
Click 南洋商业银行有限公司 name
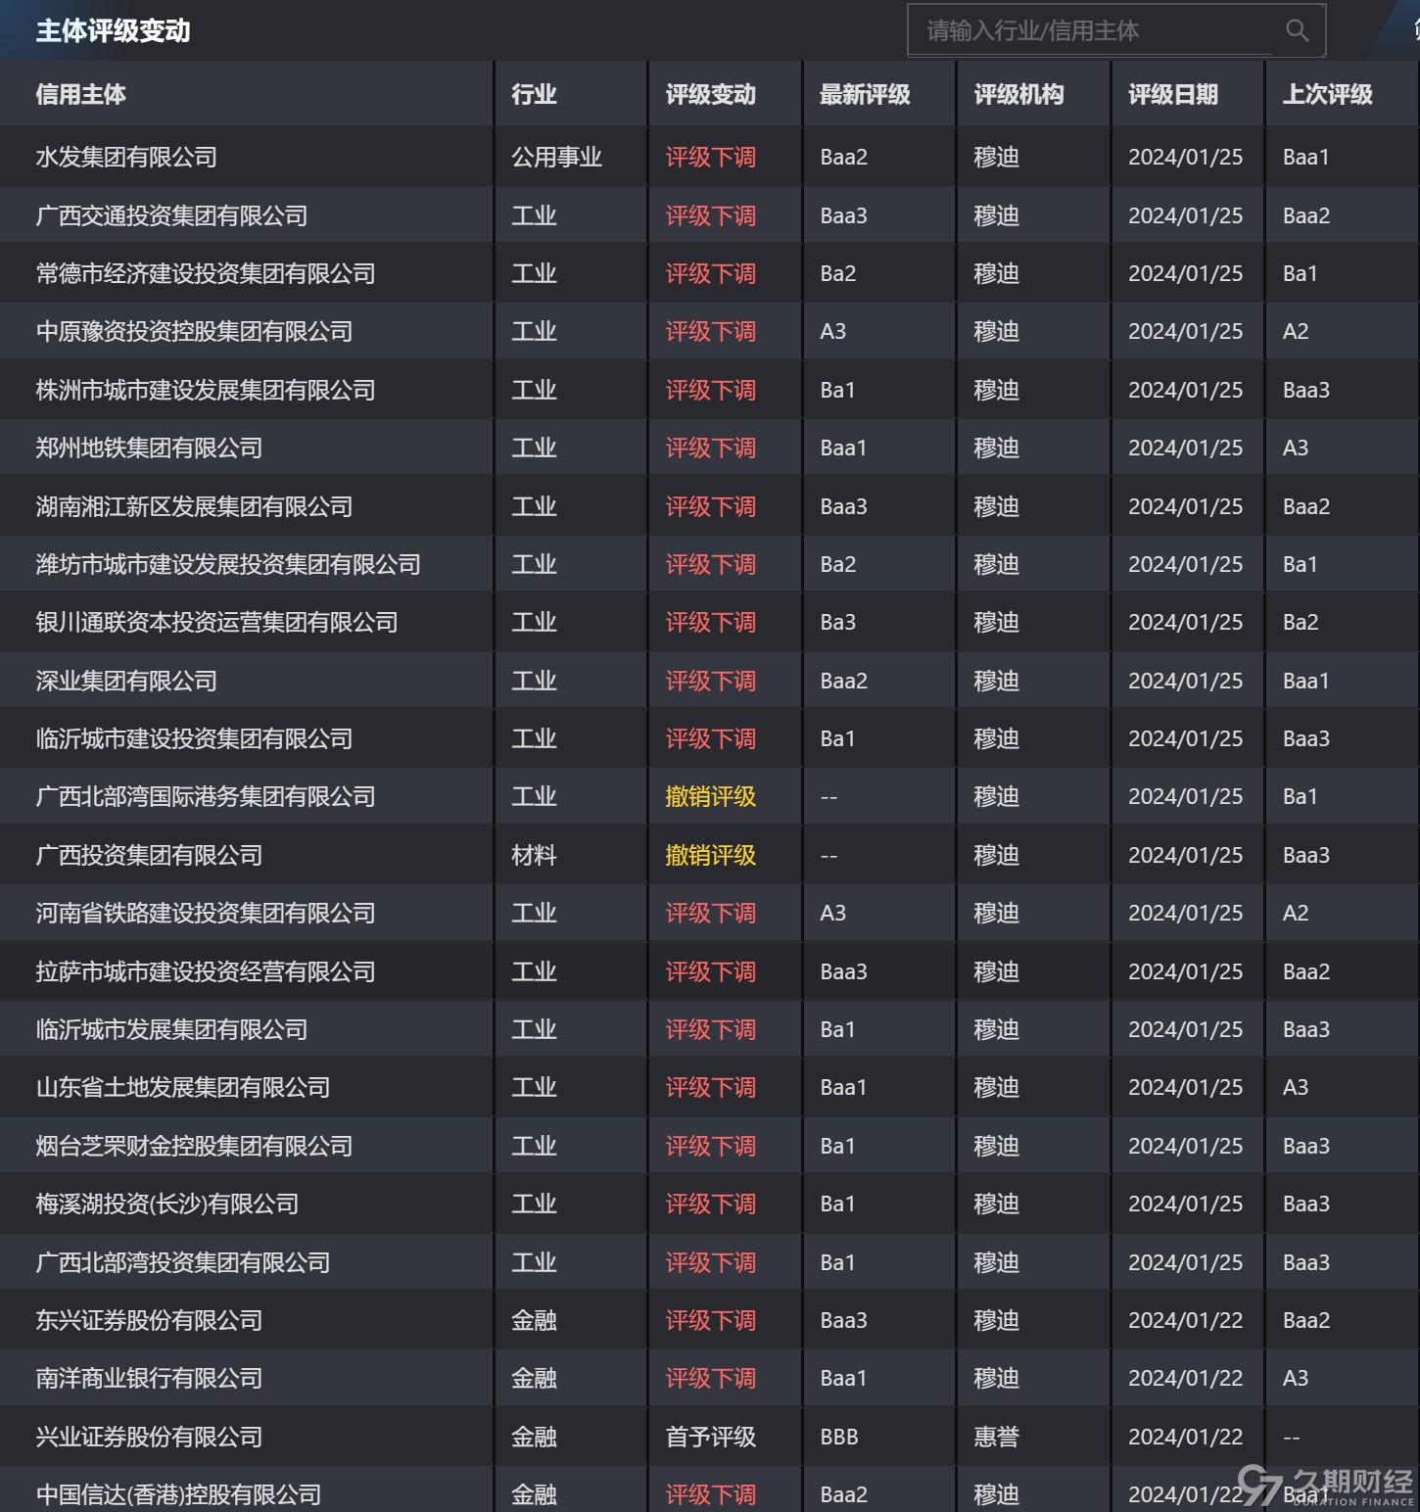pyautogui.click(x=149, y=1378)
